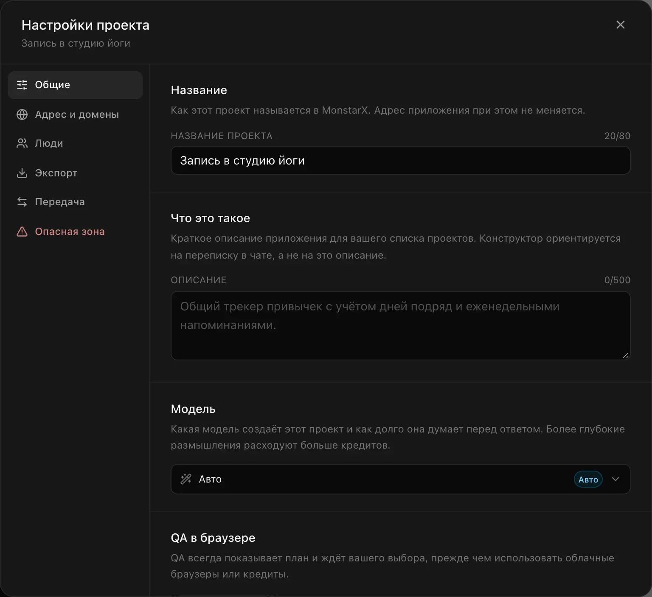
Task: Close the project settings dialog
Action: click(x=621, y=25)
